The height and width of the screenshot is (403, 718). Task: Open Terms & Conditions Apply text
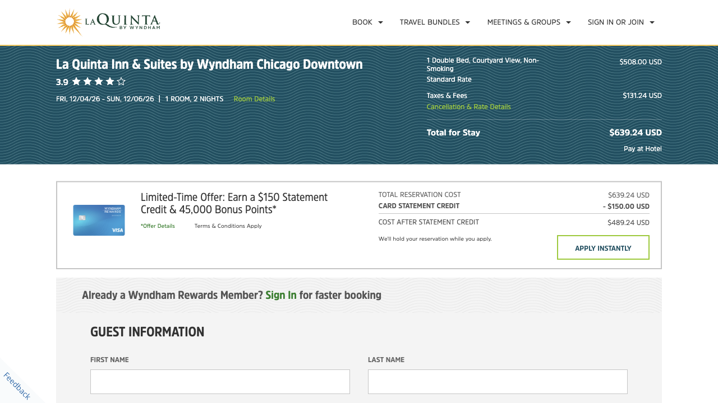(228, 226)
